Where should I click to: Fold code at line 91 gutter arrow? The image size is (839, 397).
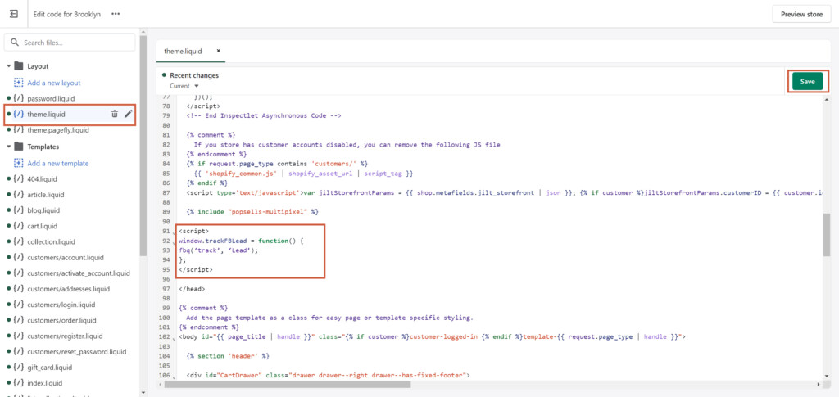pos(175,232)
